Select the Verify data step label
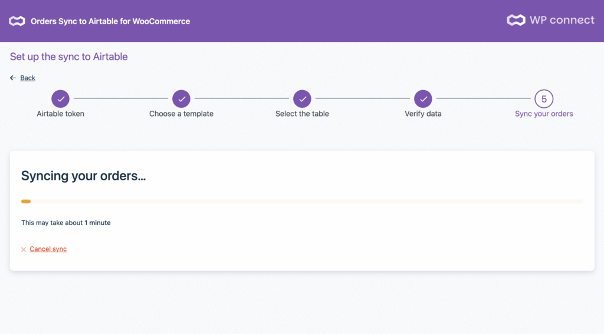Screen dimensions: 604x334 click(x=423, y=114)
